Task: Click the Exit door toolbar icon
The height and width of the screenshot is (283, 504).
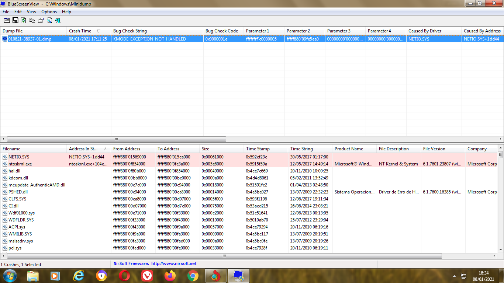Action: [58, 20]
